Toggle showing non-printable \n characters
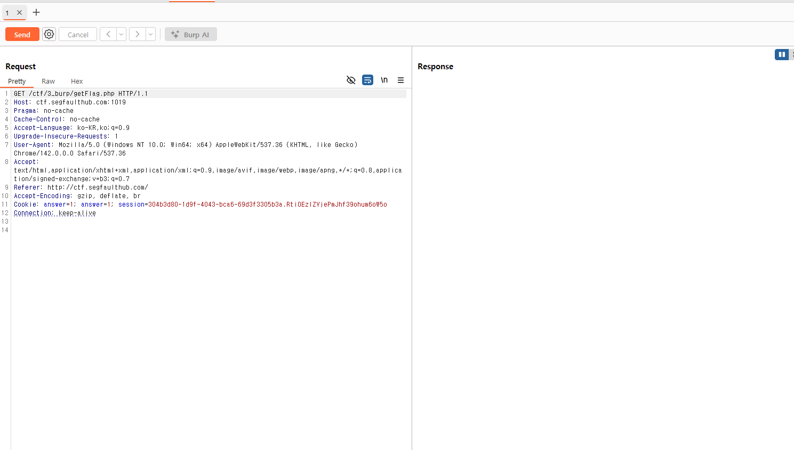The width and height of the screenshot is (794, 450). coord(384,80)
